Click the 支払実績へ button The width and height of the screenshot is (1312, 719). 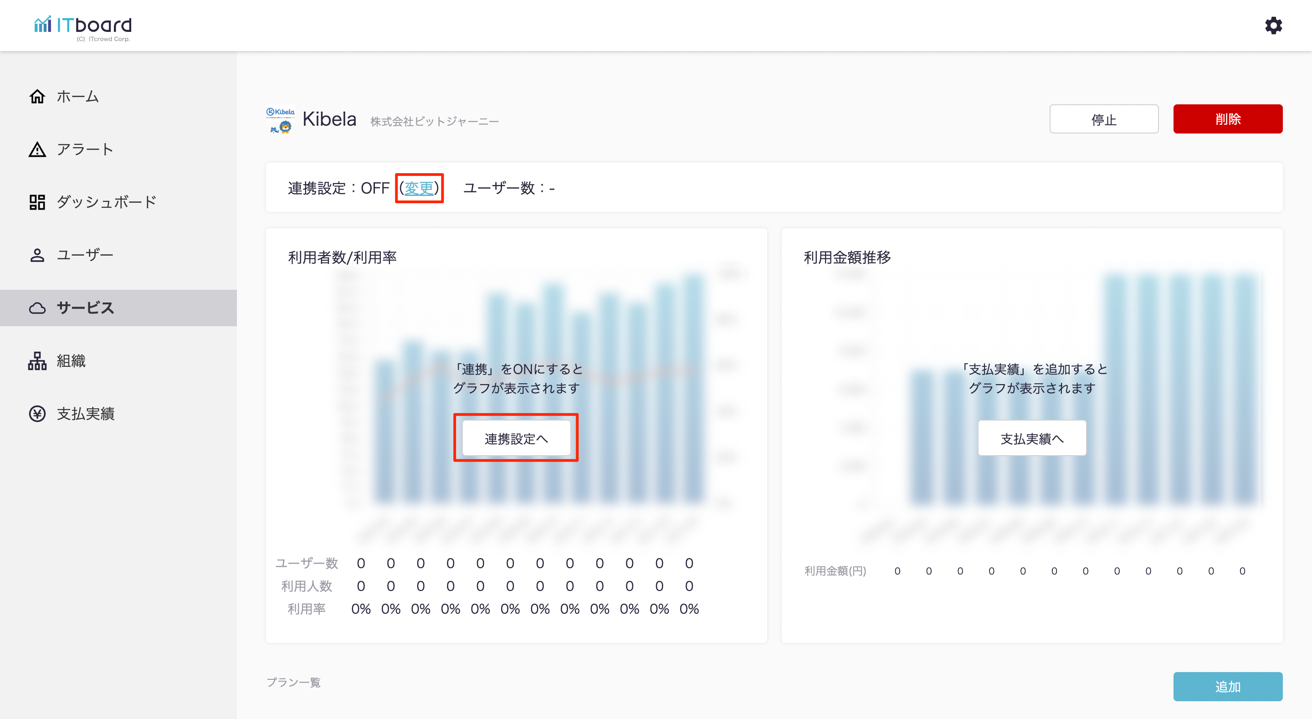(1031, 438)
